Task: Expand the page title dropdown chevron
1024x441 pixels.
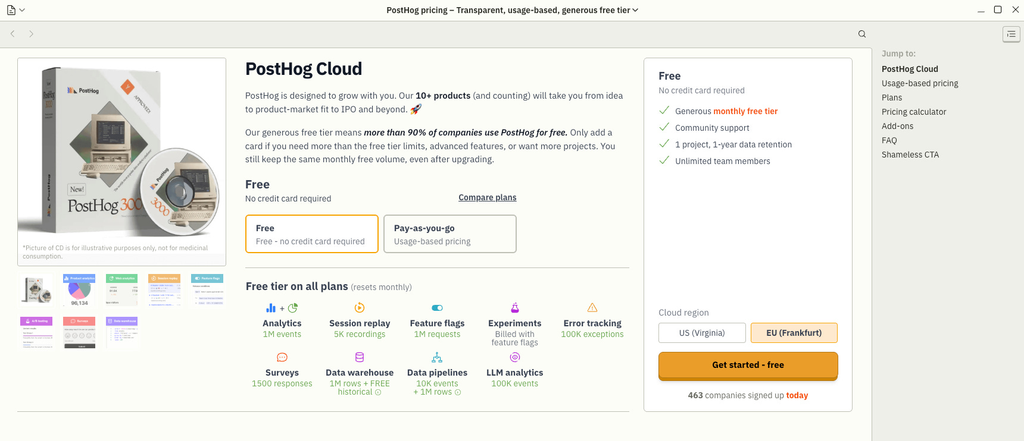Action: [635, 10]
